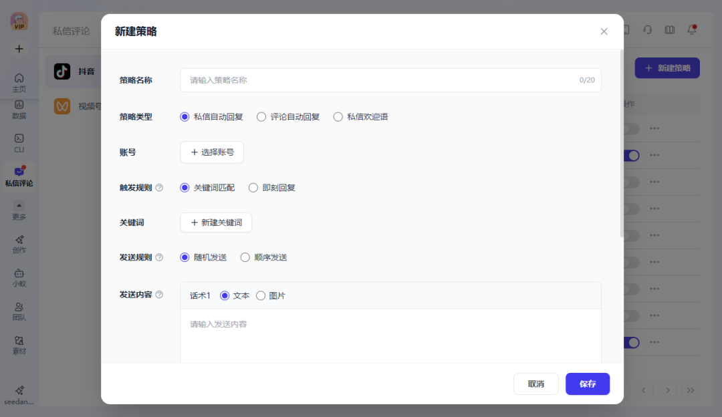The image size is (722, 417).
Task: Click the 新建关键词 button
Action: pos(216,223)
